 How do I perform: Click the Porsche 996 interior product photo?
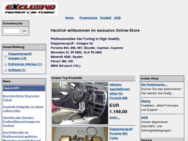[x=80, y=103]
